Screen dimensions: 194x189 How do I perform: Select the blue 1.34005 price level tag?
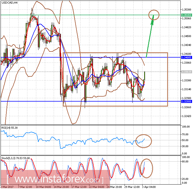(x=187, y=57)
